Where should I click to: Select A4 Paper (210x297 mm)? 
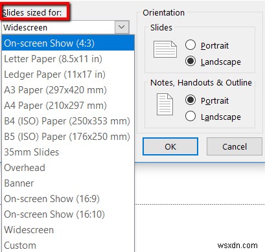point(68,106)
